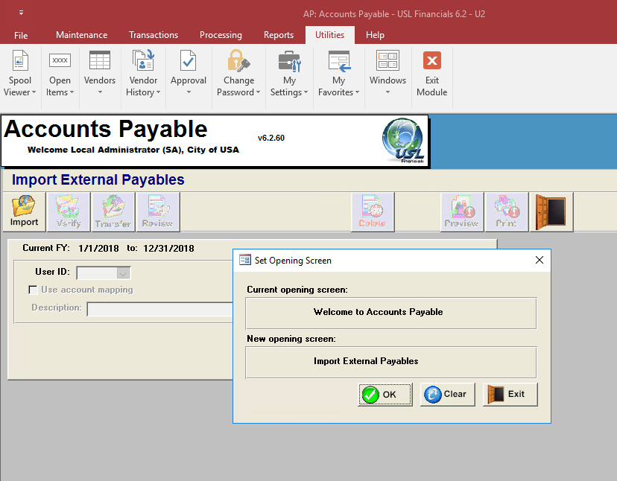Expand the Change Password dropdown arrow
The height and width of the screenshot is (481, 617).
pyautogui.click(x=258, y=92)
